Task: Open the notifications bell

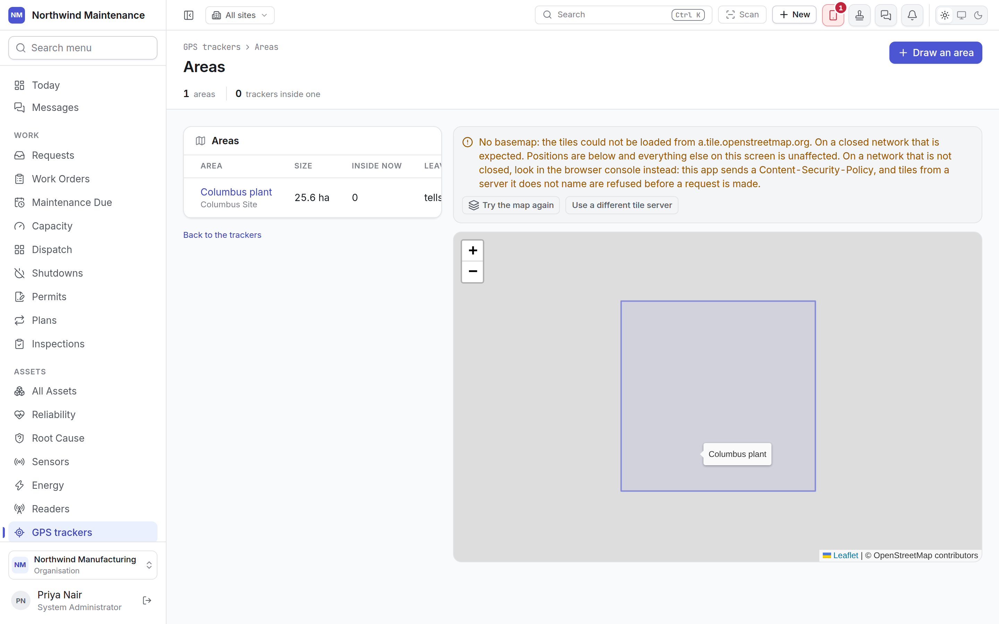Action: click(x=912, y=15)
